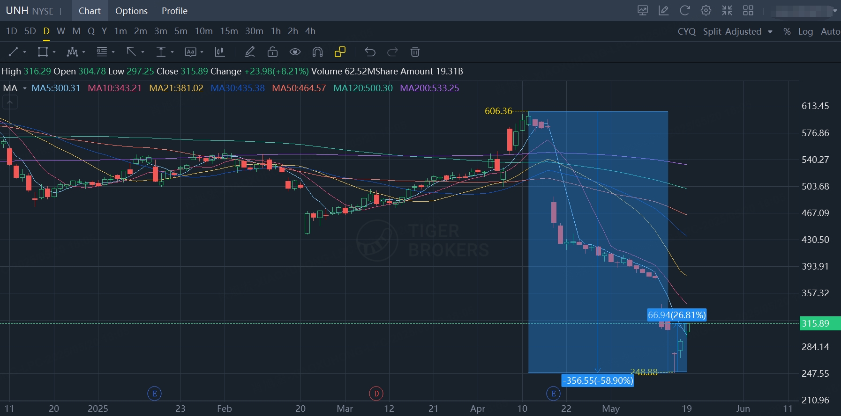
Task: Open the candlestick chart type tool
Action: (220, 52)
